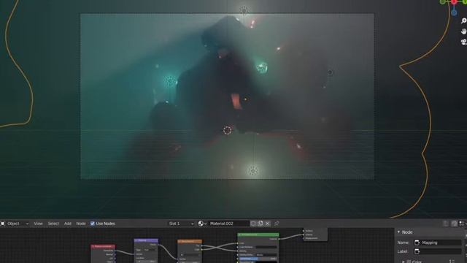467x263 pixels.
Task: Edit the node Name field reading Mapping
Action: [x=438, y=243]
